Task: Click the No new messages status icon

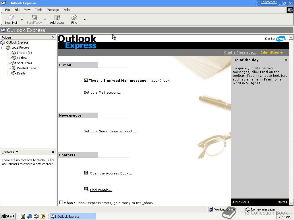Action: tap(248, 209)
